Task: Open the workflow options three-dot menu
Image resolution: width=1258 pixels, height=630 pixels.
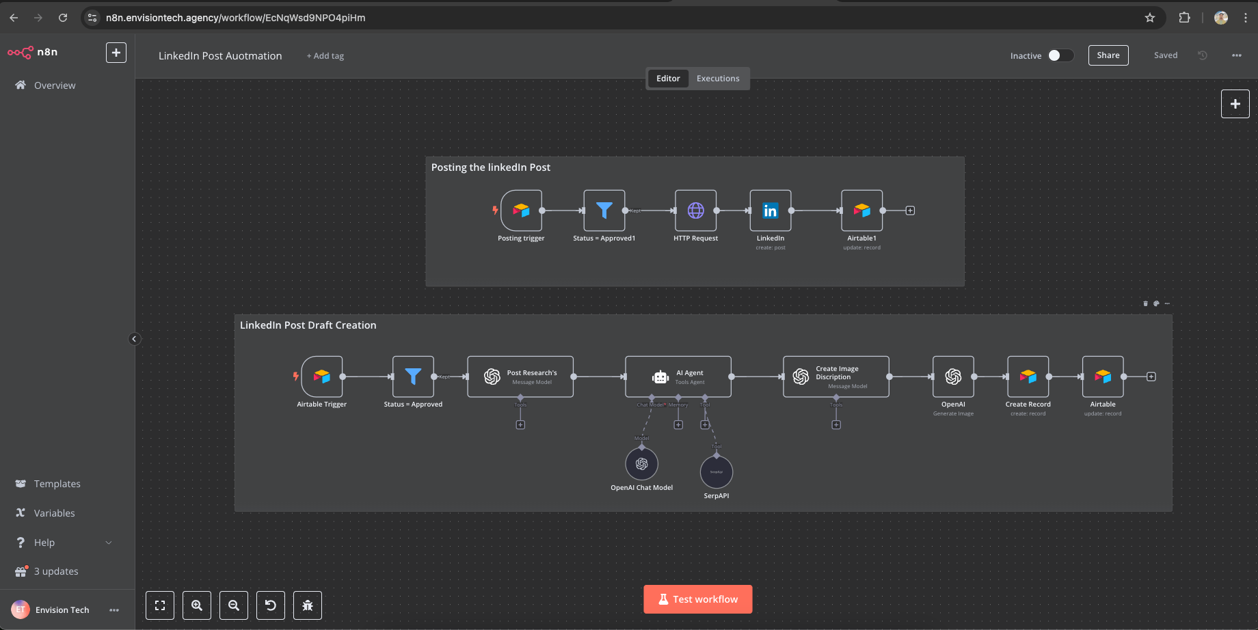Action: [1237, 55]
